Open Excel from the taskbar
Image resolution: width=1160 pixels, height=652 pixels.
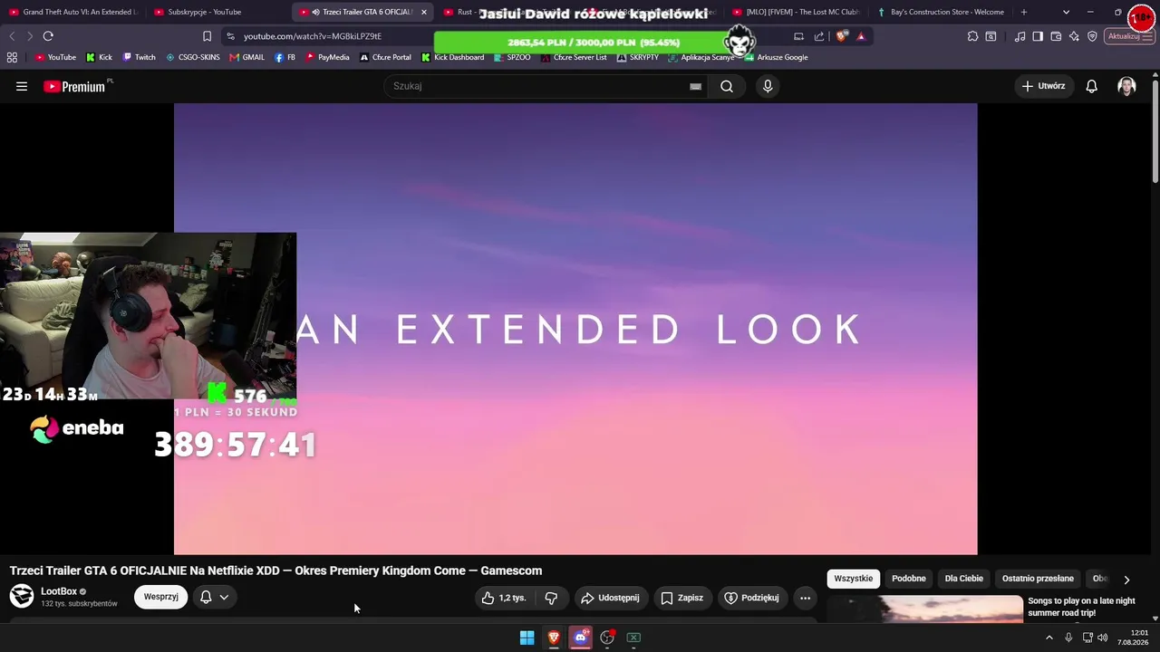pos(633,638)
